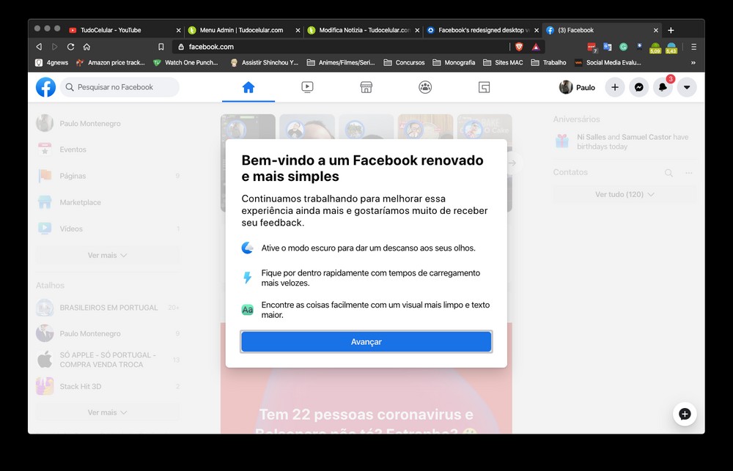Open the Concursos bookmark folder
Viewport: 733px width, 471px height.
[404, 62]
